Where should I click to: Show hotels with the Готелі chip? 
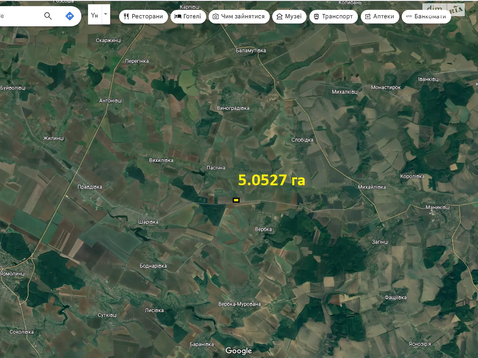pyautogui.click(x=188, y=16)
